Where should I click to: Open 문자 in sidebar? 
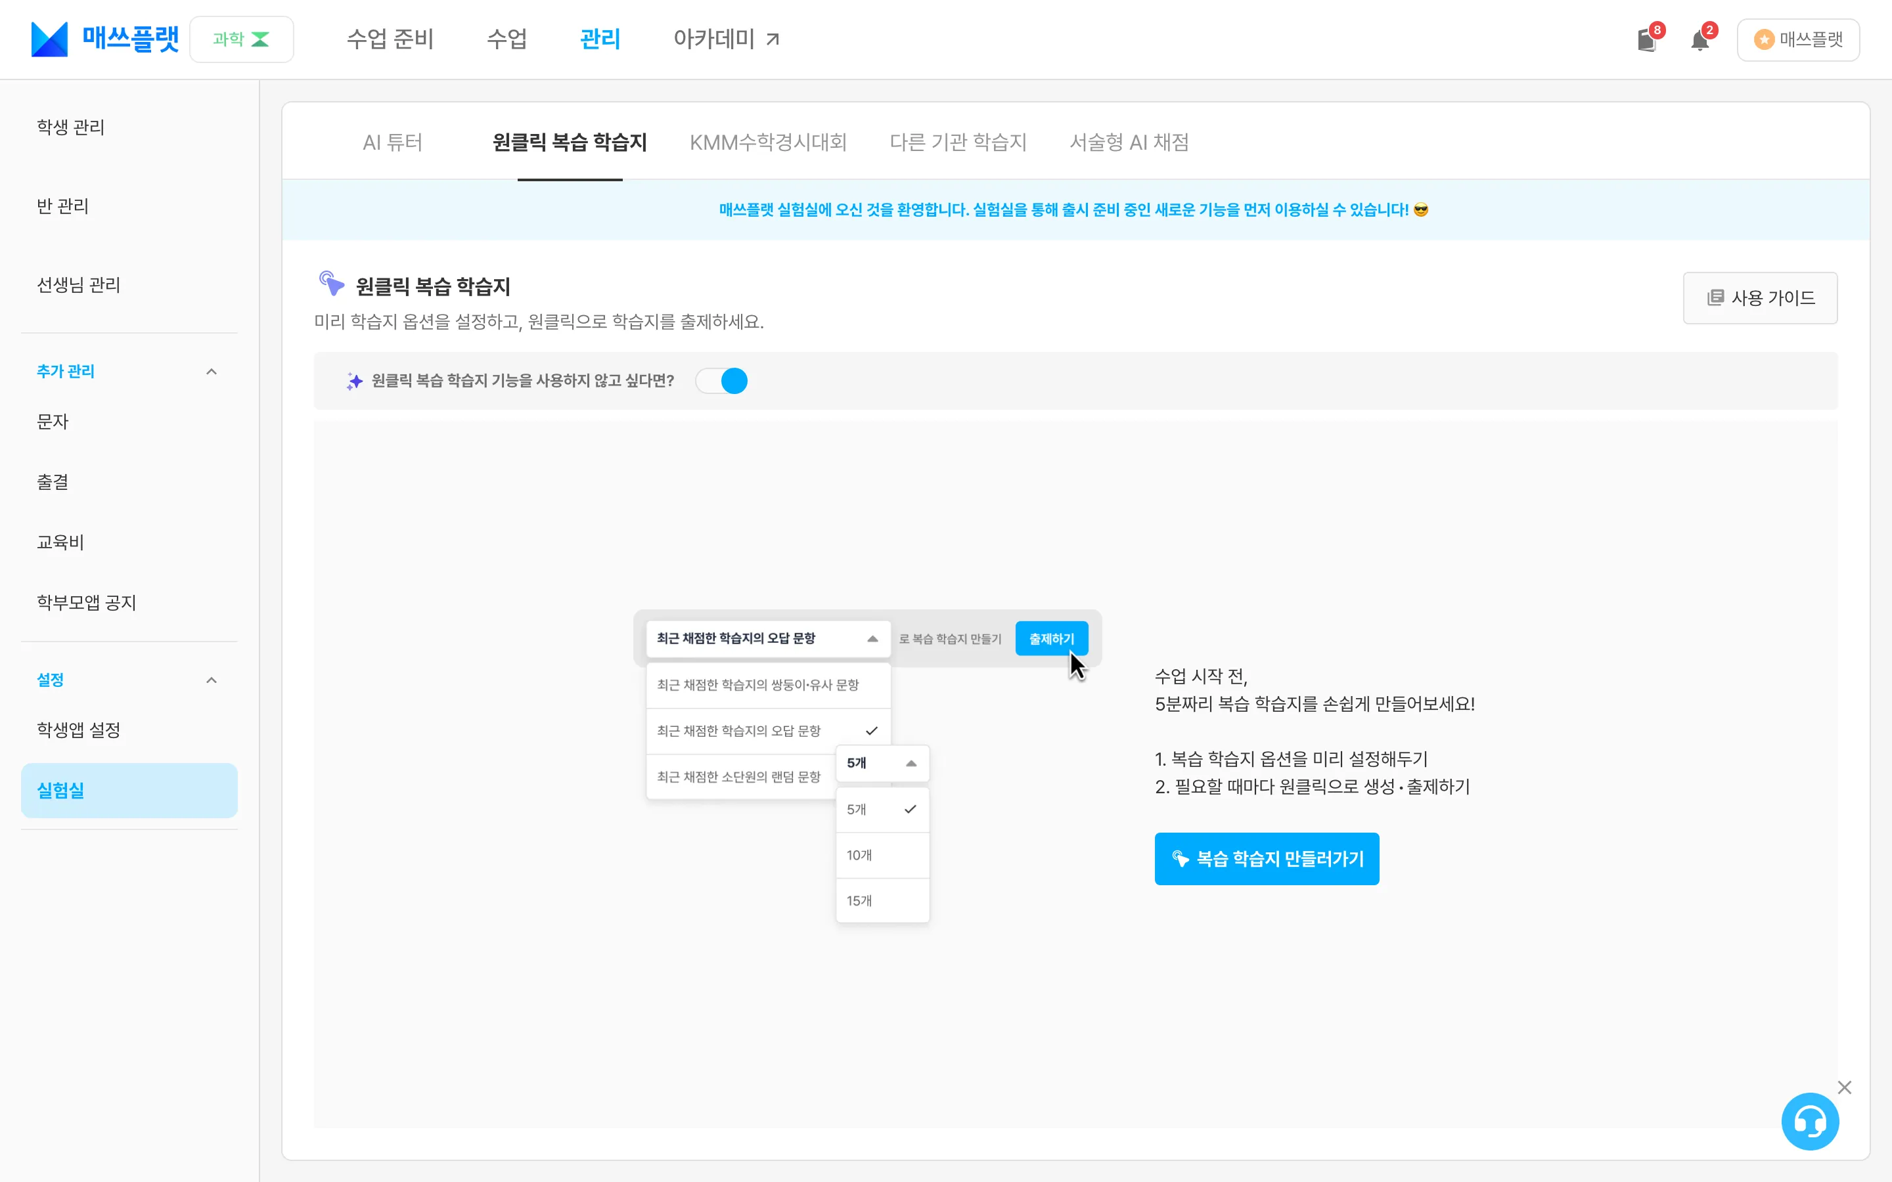point(53,422)
